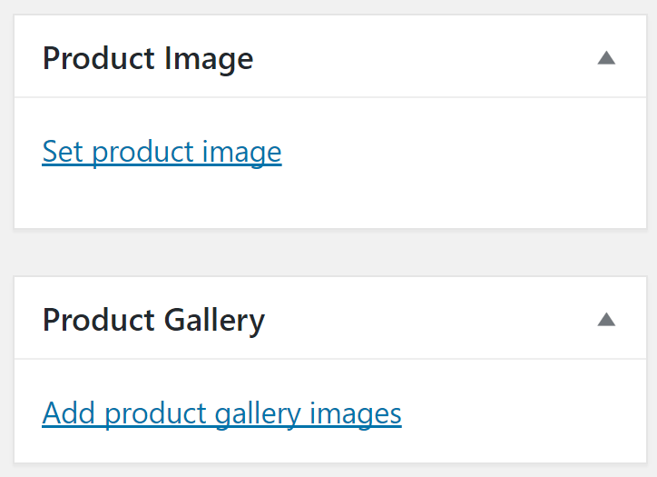Add gallery photos via Add product gallery images
This screenshot has height=477, width=657.
pyautogui.click(x=221, y=413)
